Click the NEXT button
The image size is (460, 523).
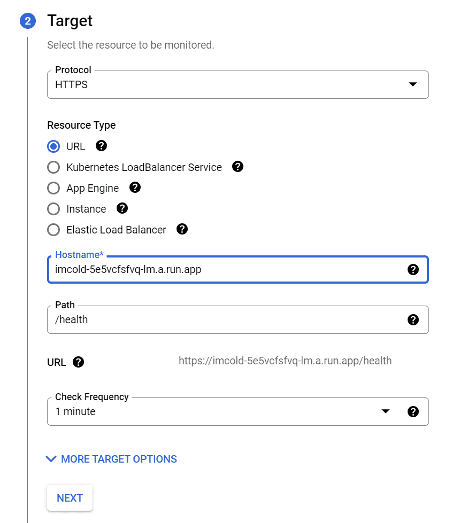[70, 498]
